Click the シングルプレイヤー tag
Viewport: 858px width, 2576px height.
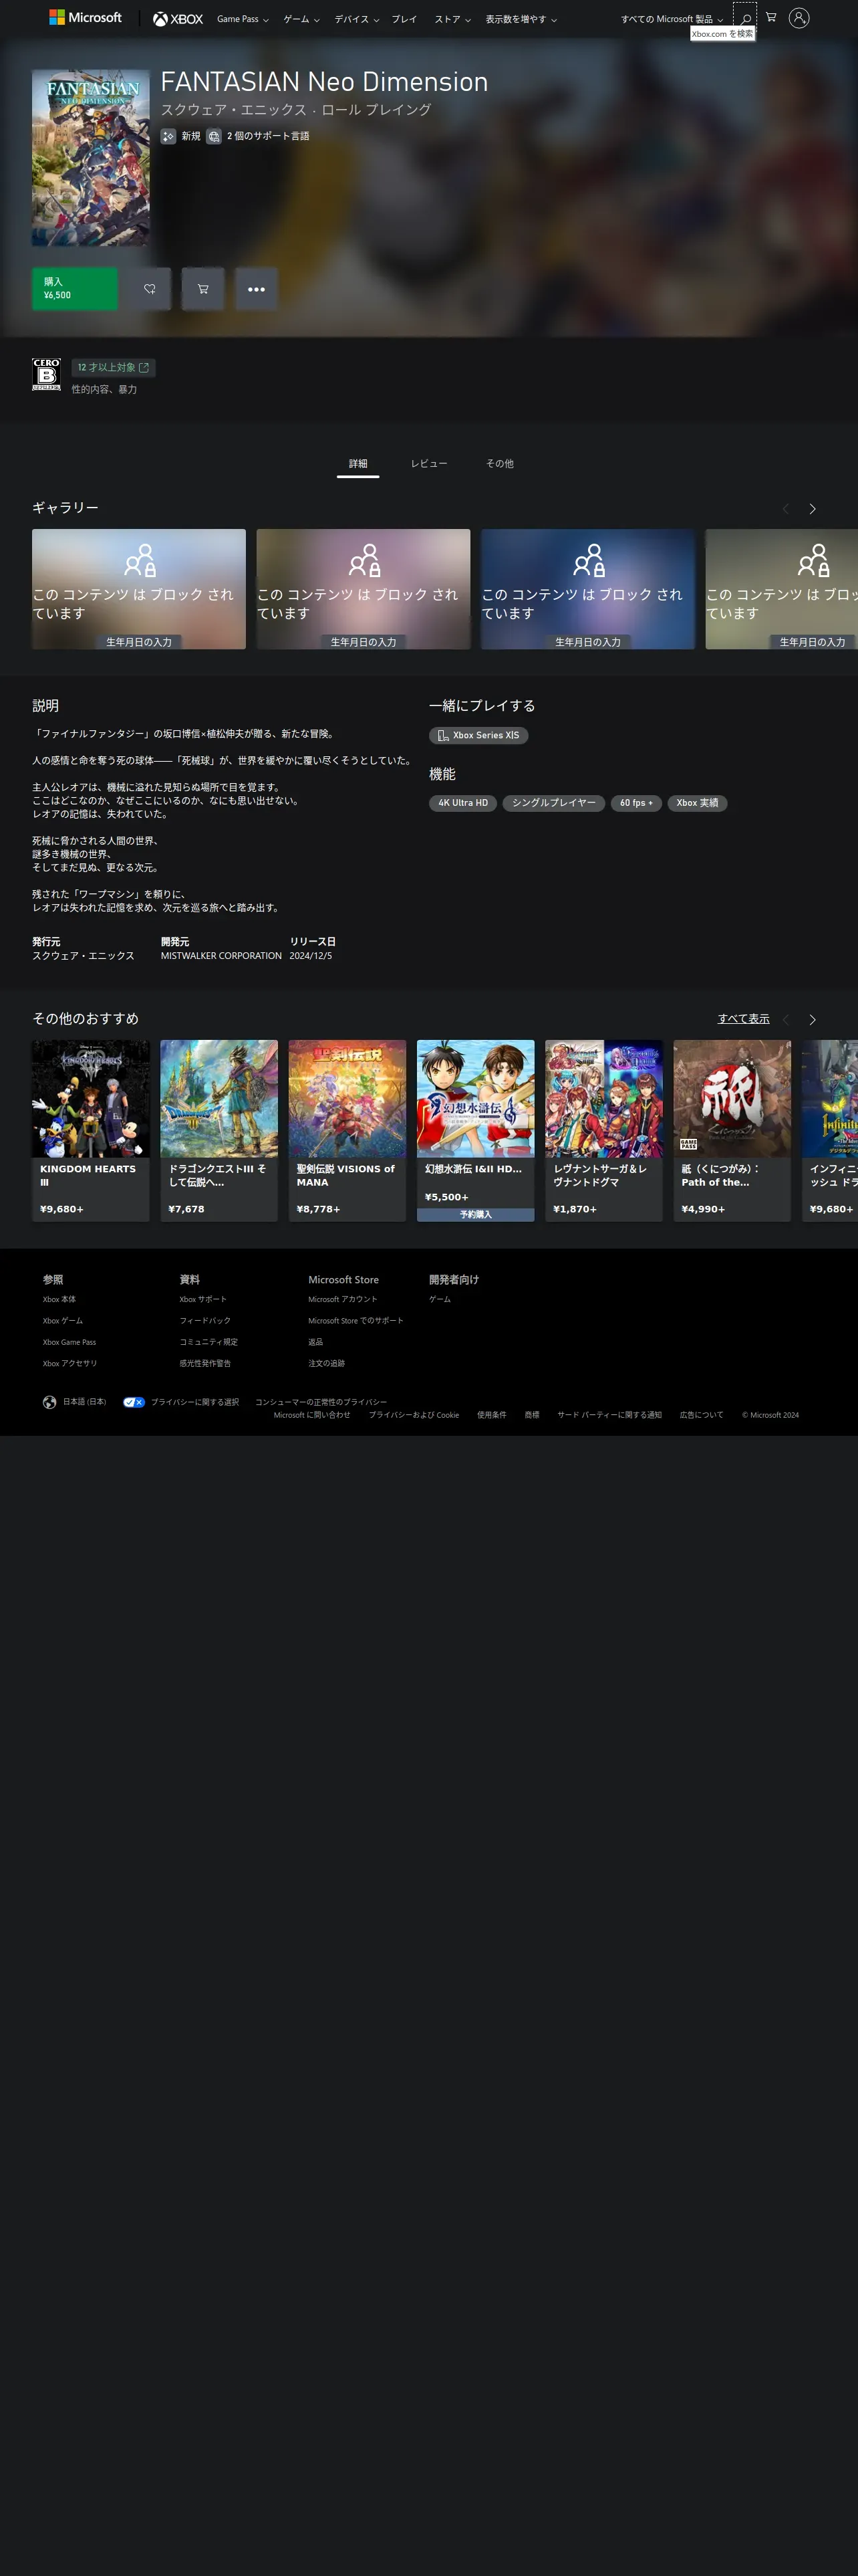(553, 803)
